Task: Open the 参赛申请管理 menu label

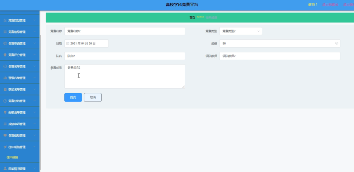Action: click(17, 43)
